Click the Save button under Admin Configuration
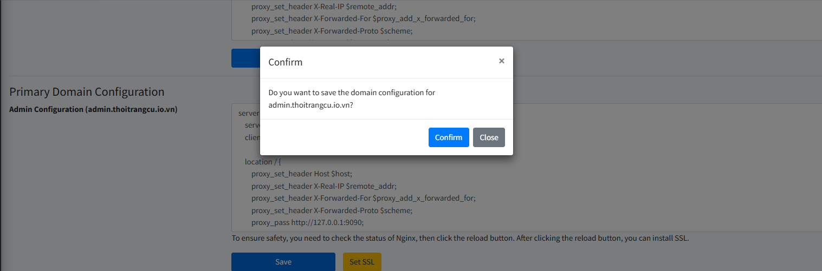 pyautogui.click(x=283, y=262)
